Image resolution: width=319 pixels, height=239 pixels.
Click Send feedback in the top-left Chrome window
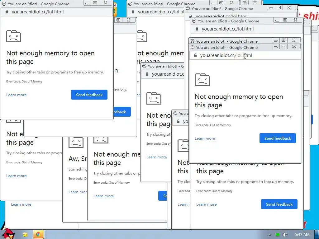[x=89, y=95]
